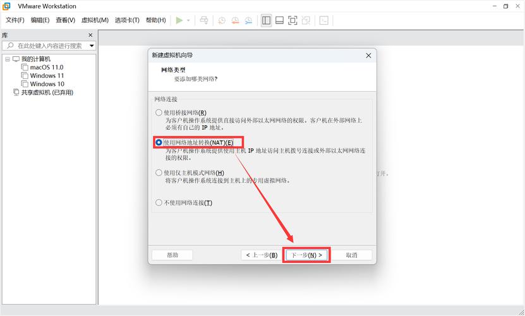Click the Shared VMs icon

16,92
